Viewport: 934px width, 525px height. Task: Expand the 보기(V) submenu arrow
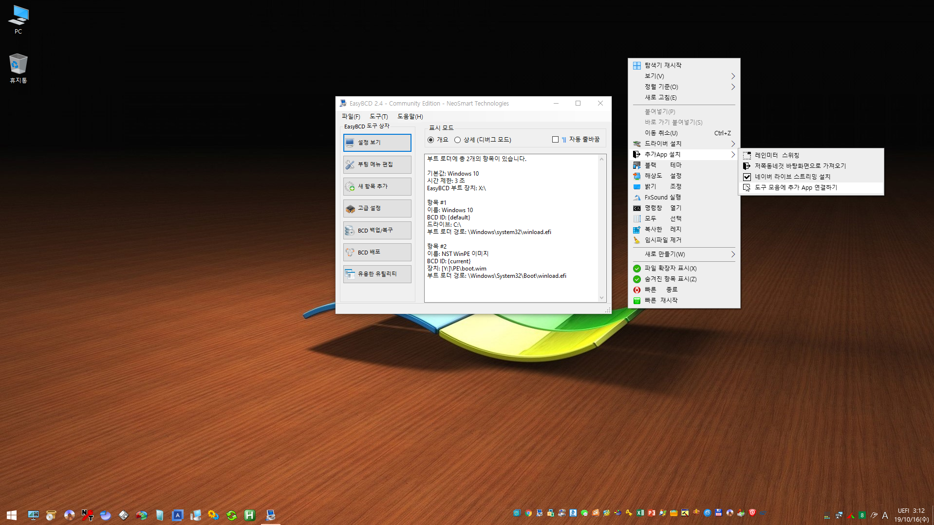733,76
